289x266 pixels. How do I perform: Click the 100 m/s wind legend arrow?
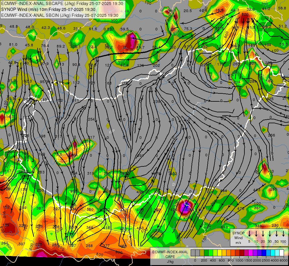pyautogui.click(x=283, y=233)
